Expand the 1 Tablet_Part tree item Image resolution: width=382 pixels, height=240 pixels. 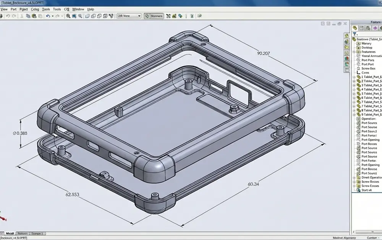[354, 77]
